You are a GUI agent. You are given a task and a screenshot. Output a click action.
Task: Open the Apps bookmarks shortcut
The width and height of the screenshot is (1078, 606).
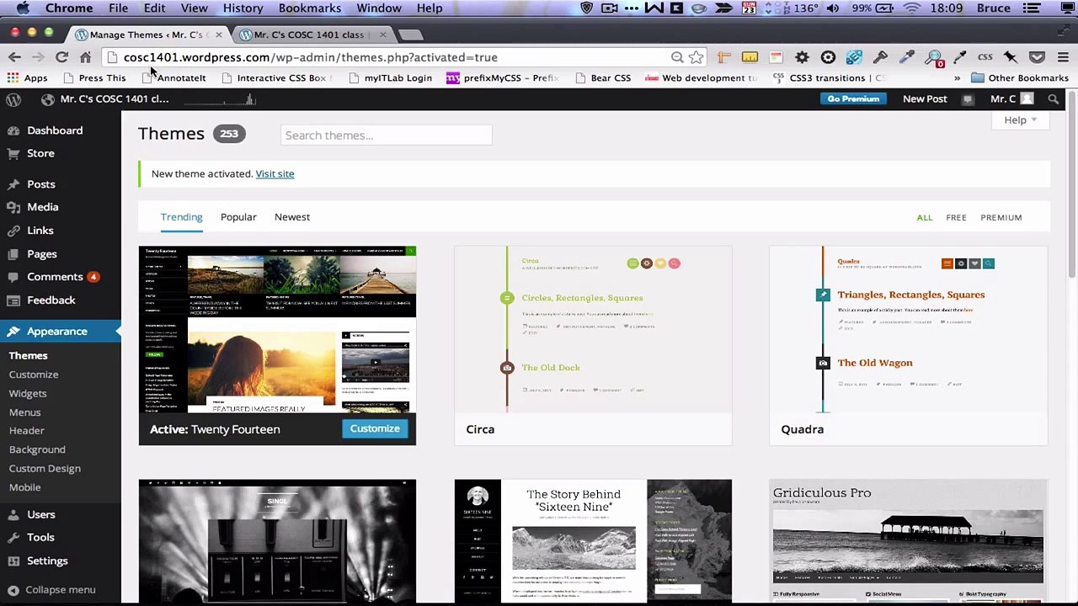point(27,77)
